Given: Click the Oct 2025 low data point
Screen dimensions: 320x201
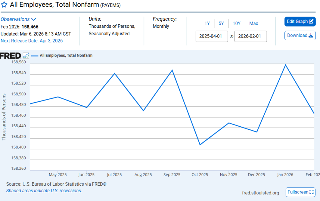Looking at the screenshot, I should (x=200, y=145).
